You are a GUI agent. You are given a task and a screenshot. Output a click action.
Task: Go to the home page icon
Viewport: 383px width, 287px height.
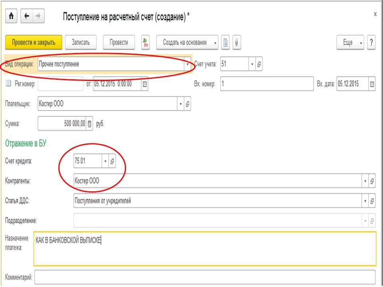(11, 16)
